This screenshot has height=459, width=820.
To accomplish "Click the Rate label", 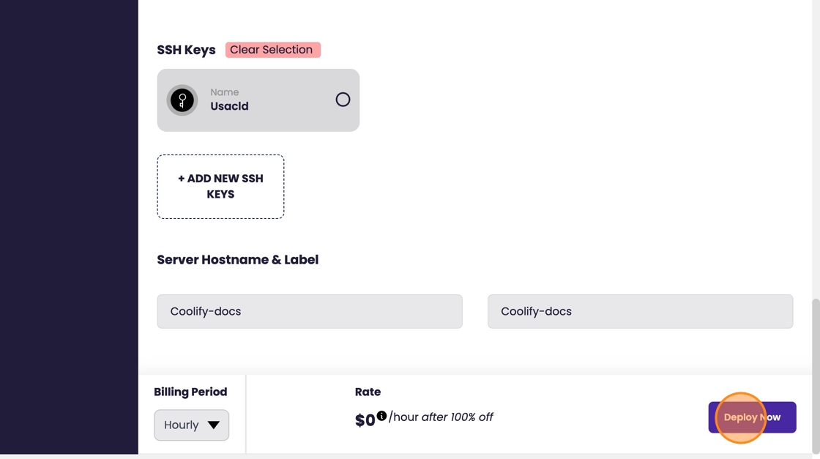I will point(368,392).
